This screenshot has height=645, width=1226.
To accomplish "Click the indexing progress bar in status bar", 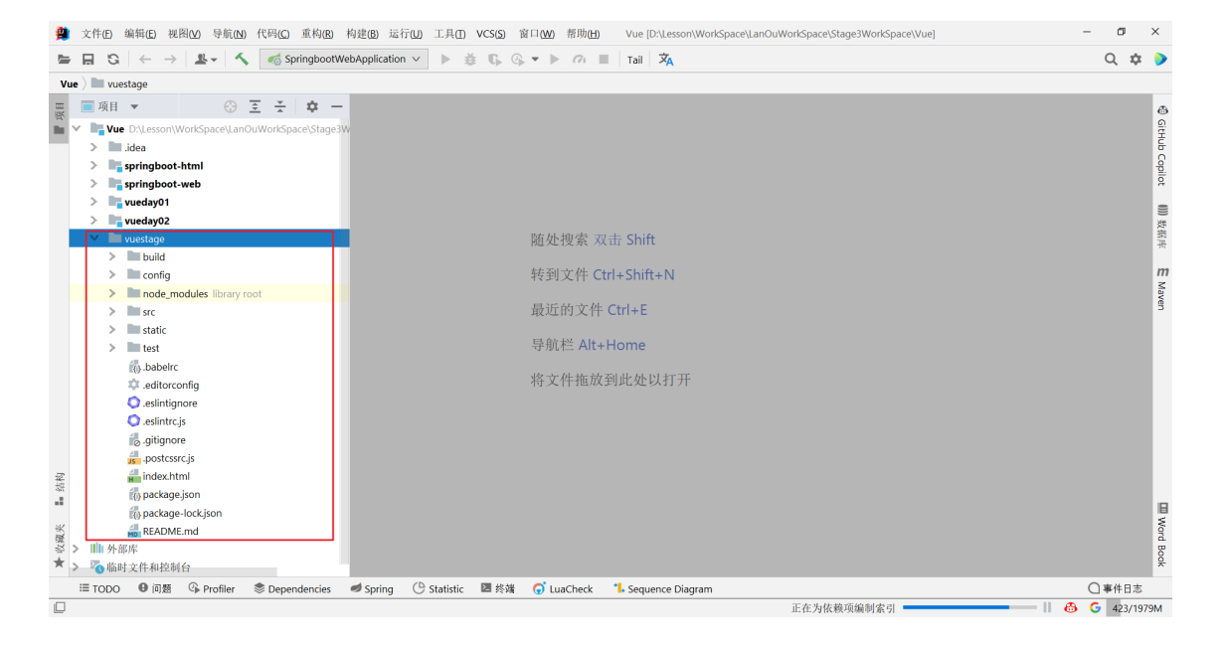I will 967,607.
